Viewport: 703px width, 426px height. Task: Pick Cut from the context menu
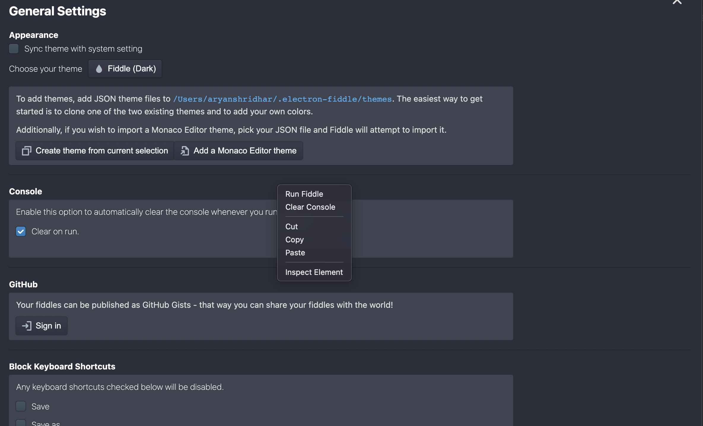click(x=291, y=227)
